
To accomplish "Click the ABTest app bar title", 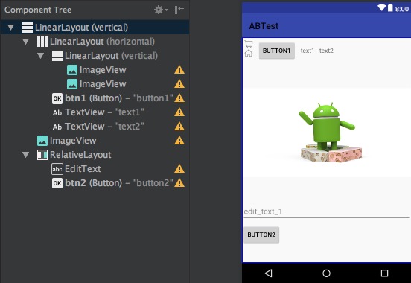I will coord(264,26).
